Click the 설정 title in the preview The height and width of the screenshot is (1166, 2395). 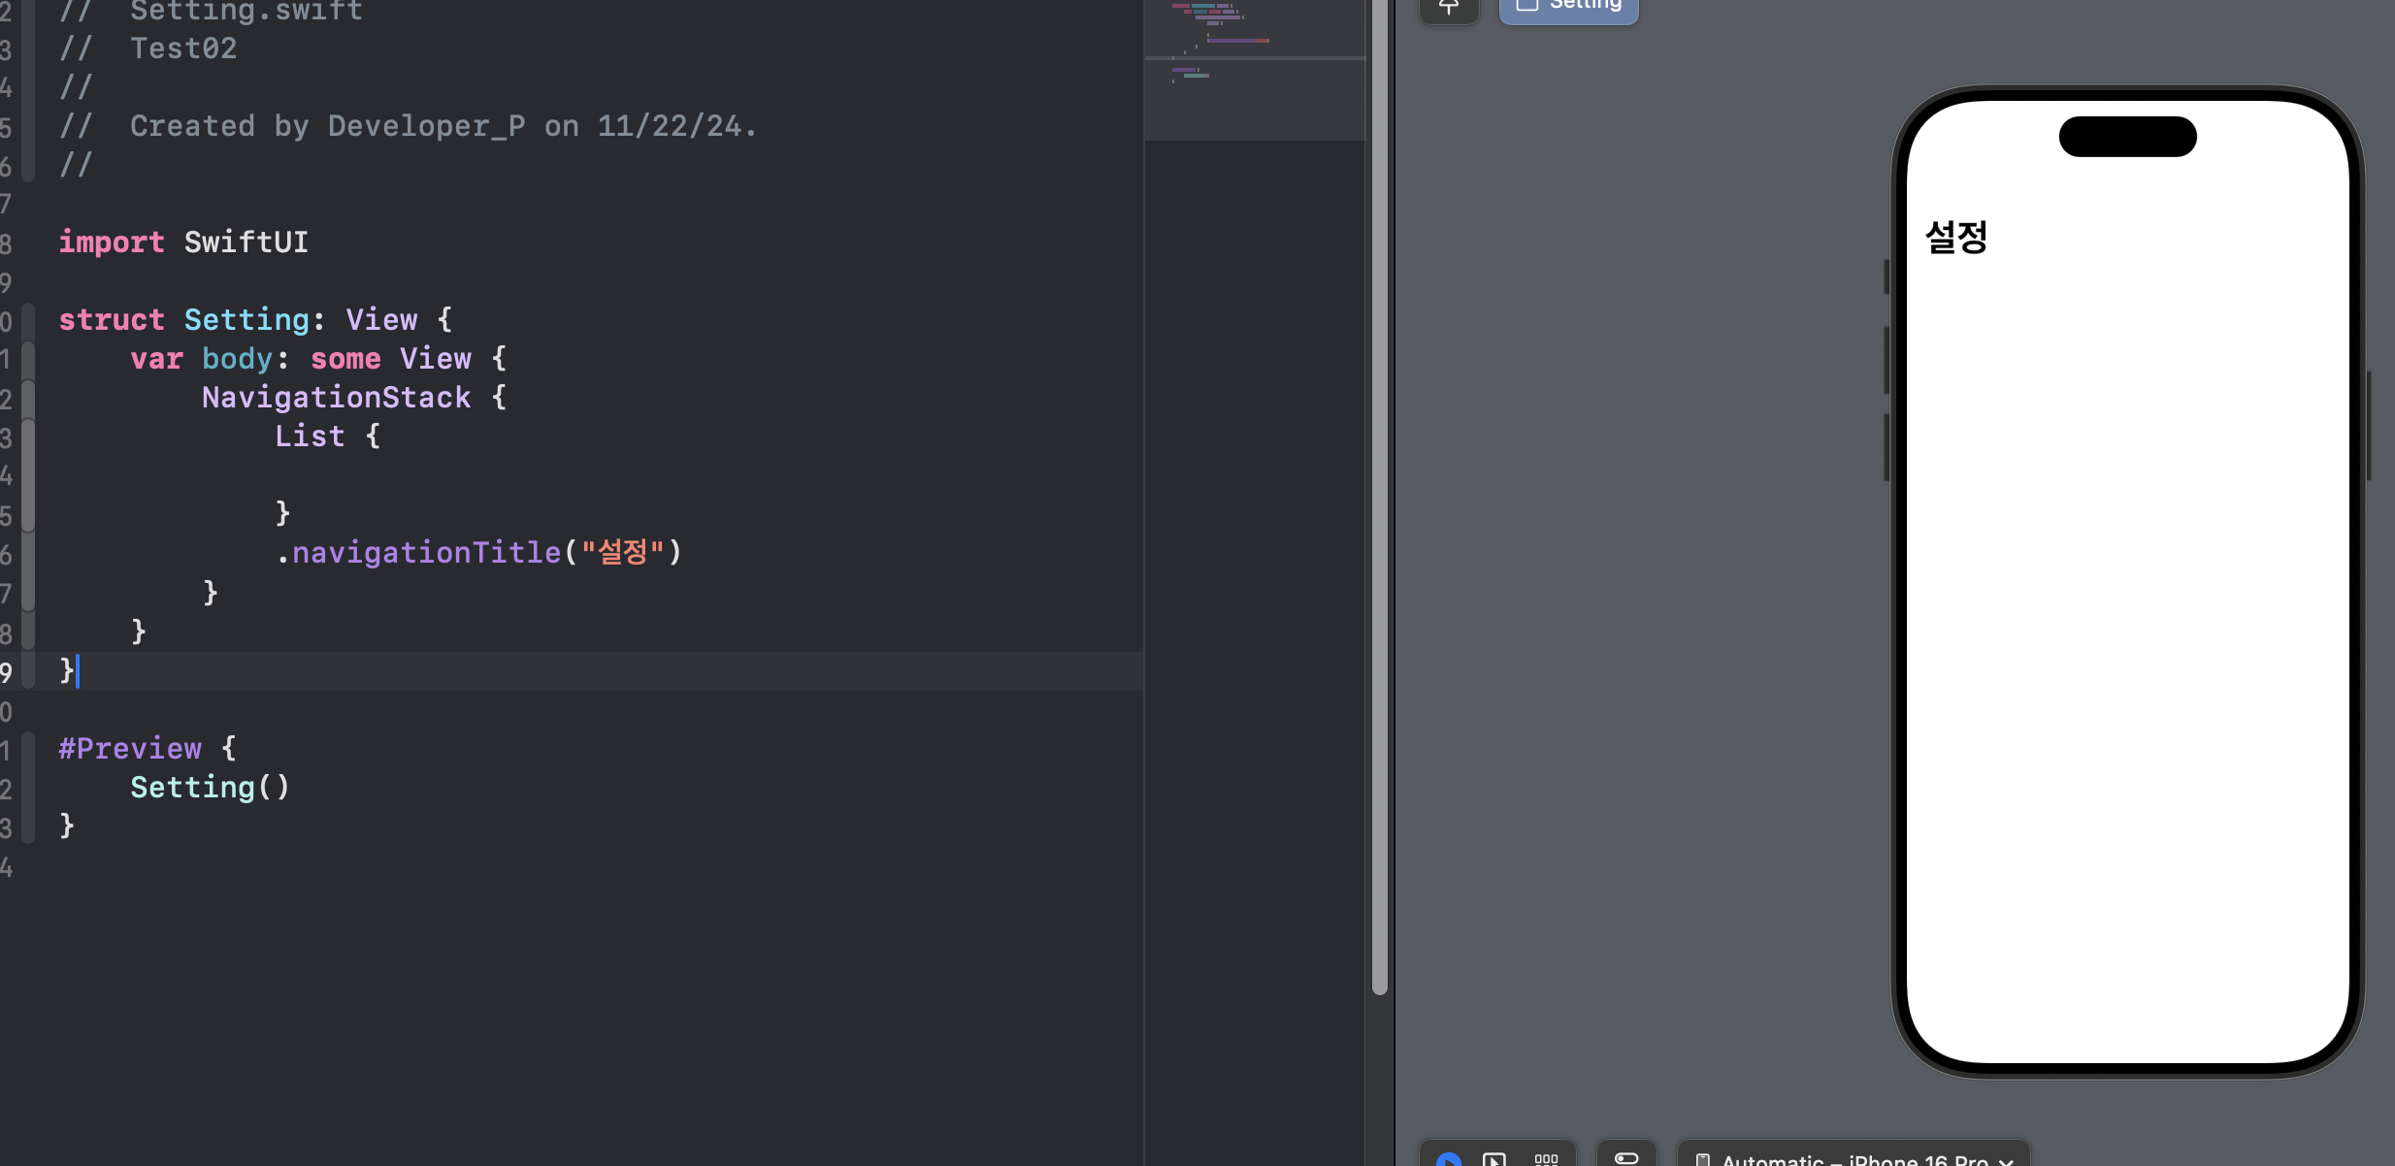pos(1956,238)
